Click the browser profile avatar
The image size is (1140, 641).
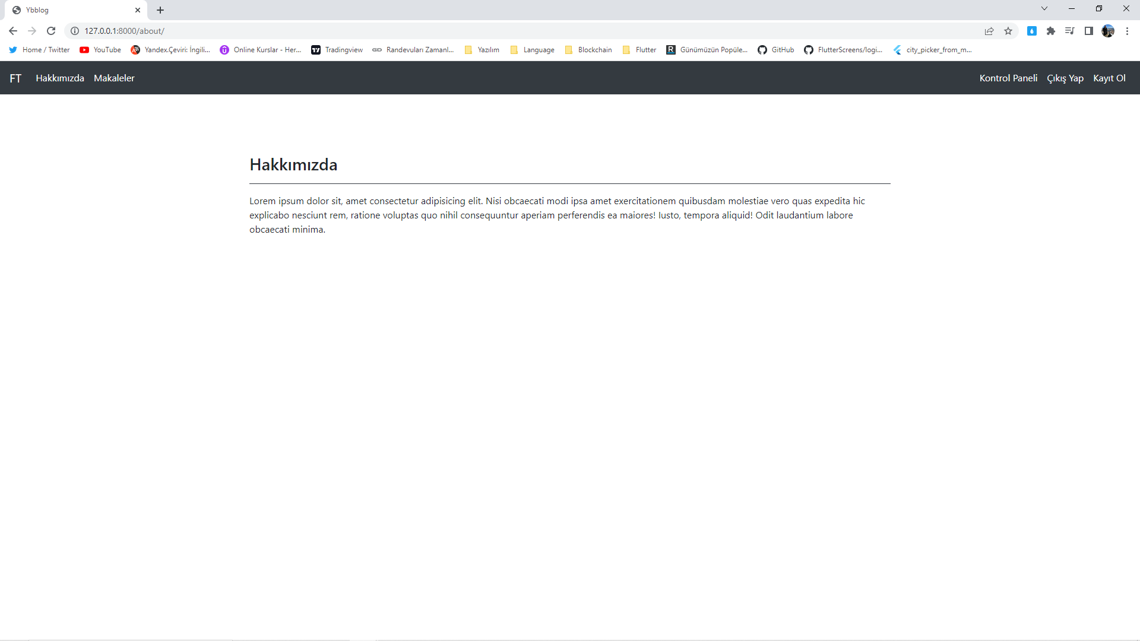[1109, 31]
